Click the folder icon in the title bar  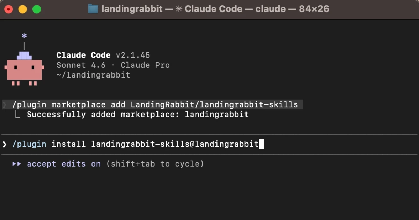[93, 9]
